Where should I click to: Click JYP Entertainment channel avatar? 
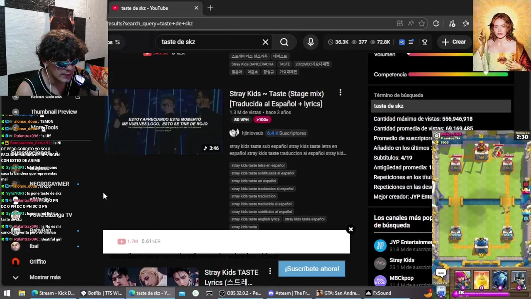click(380, 245)
